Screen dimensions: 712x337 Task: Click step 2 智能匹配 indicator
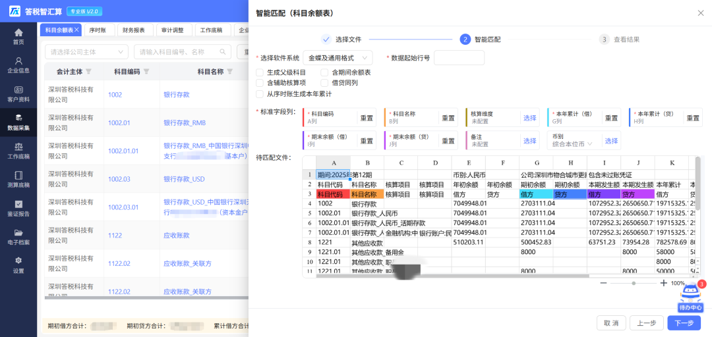[465, 39]
